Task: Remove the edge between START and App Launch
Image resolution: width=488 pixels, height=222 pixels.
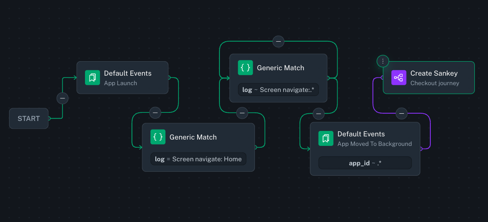Action: pos(62,98)
